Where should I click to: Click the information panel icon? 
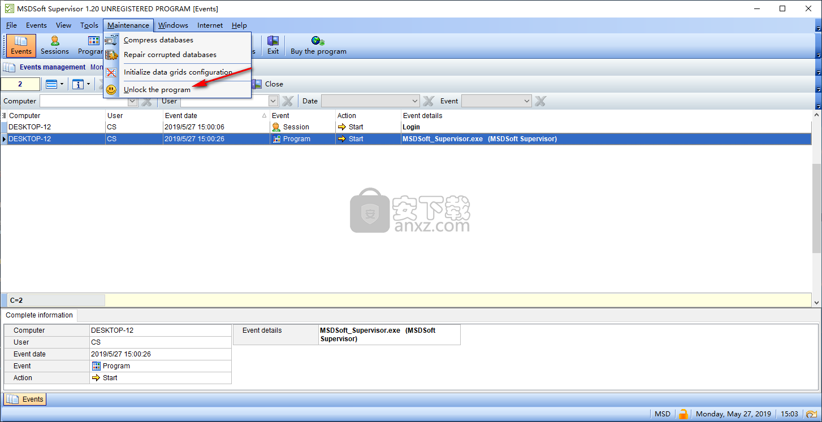point(78,84)
